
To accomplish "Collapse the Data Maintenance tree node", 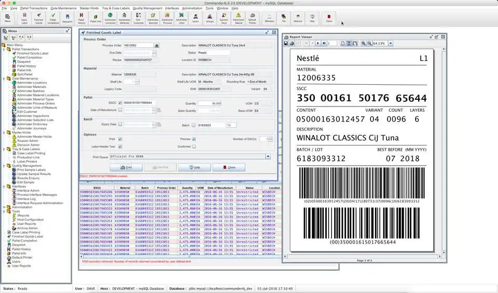I will pyautogui.click(x=4, y=78).
